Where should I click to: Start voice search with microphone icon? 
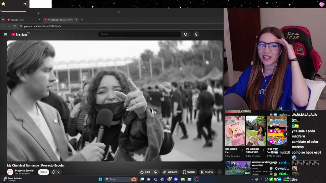point(196,34)
